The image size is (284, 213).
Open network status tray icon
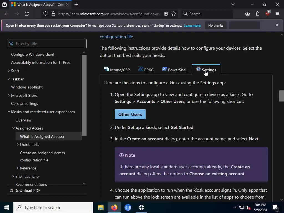242,207
